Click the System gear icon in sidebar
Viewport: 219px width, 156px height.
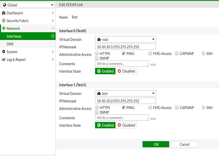pos(4,52)
